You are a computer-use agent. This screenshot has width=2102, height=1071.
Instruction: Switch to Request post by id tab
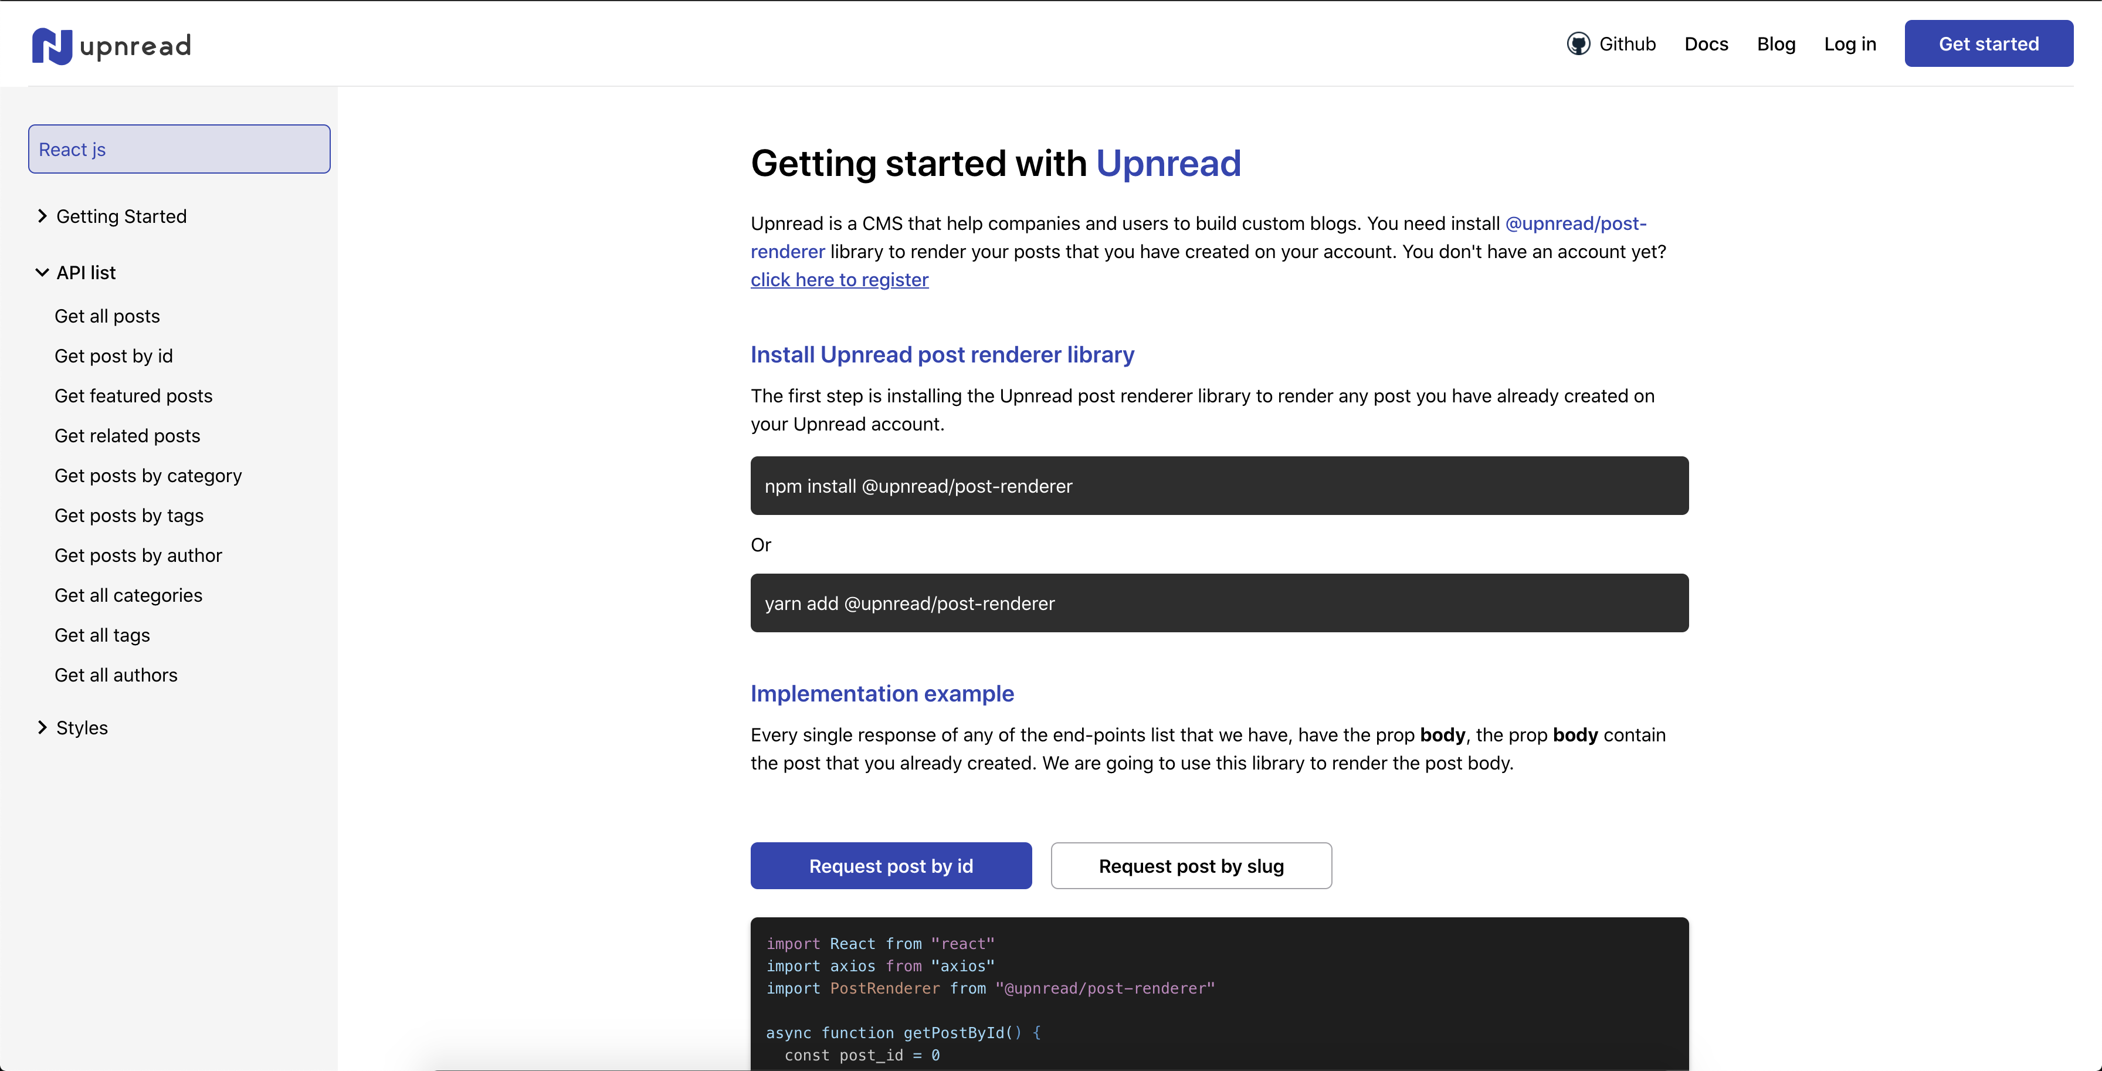[890, 866]
